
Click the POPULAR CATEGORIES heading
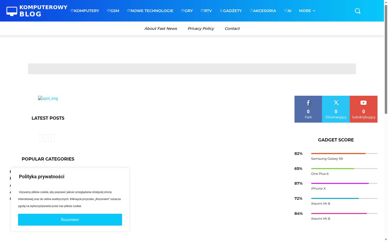(48, 159)
